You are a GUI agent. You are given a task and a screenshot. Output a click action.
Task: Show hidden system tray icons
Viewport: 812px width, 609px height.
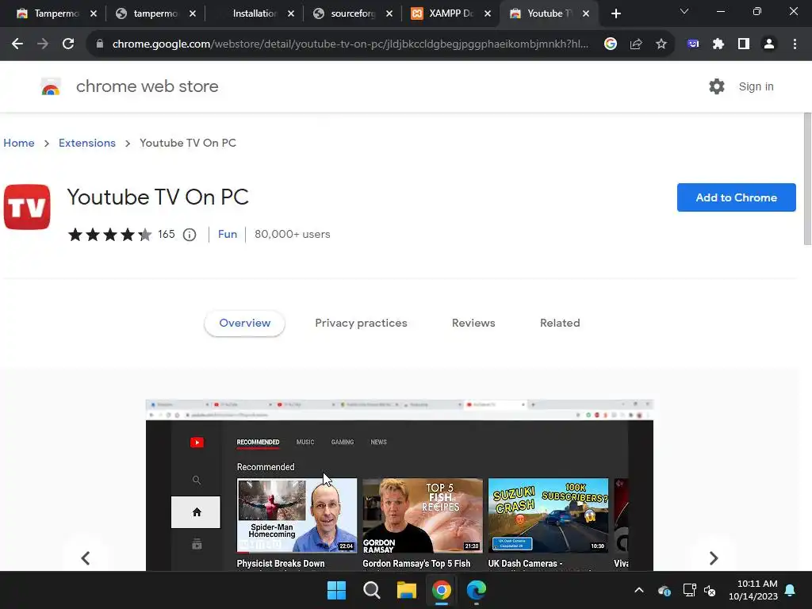639,590
